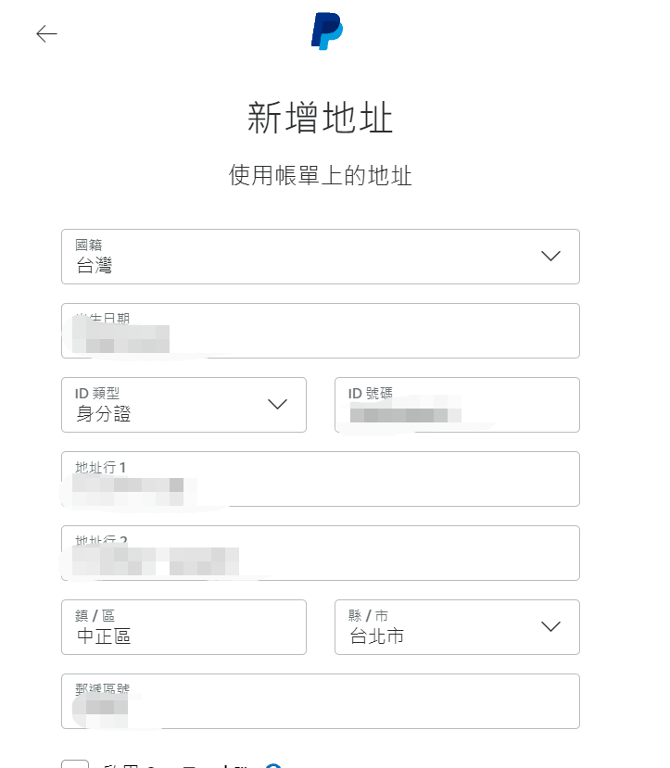Open the 縣 / 市 city dropdown label

point(369,616)
